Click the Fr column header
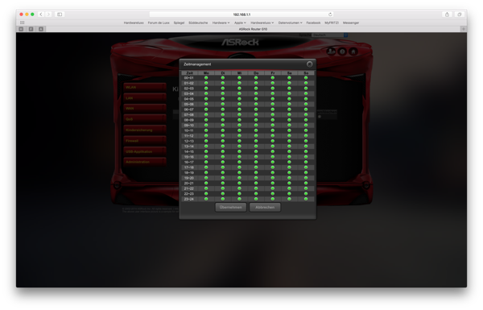The height and width of the screenshot is (310, 483). pos(273,73)
